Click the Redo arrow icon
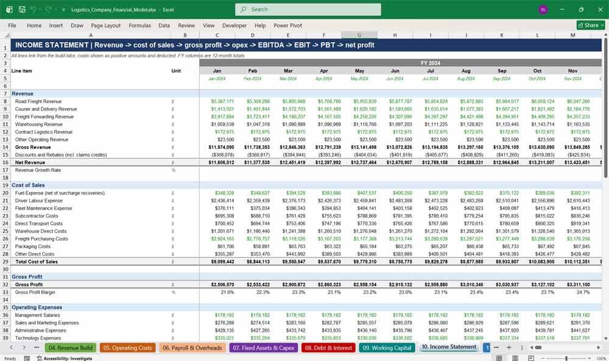This screenshot has height=361, width=609. [49, 9]
